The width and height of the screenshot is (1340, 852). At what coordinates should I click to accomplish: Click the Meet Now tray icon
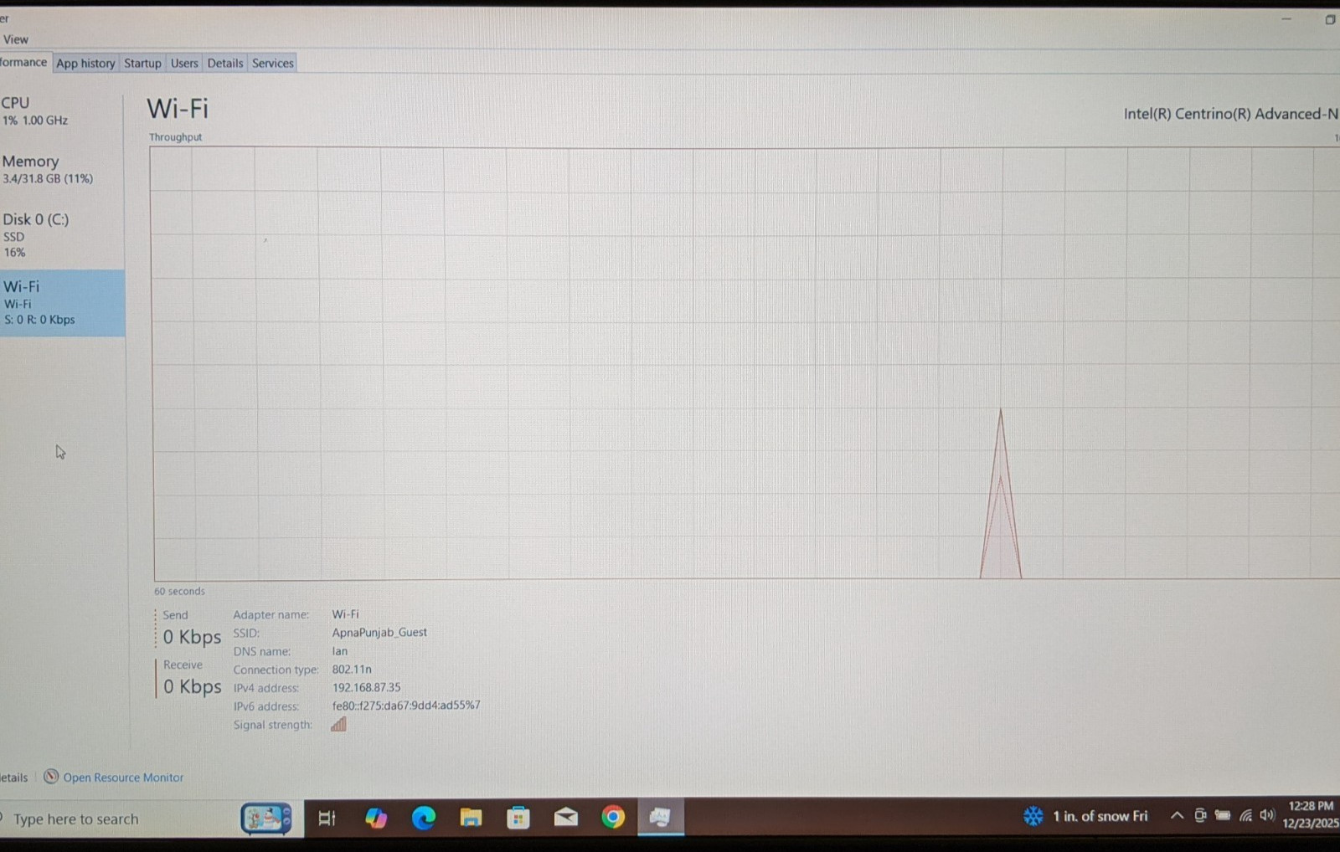coord(1200,815)
